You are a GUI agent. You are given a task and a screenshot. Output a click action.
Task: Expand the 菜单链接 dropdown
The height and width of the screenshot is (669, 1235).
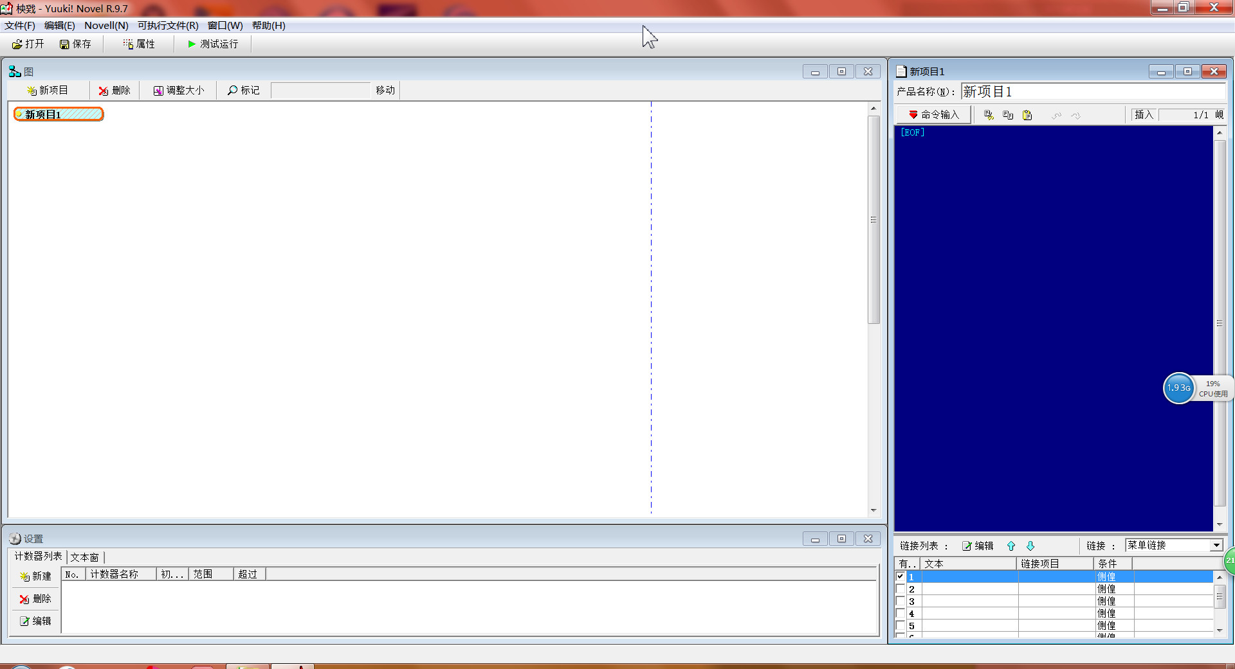pos(1216,545)
